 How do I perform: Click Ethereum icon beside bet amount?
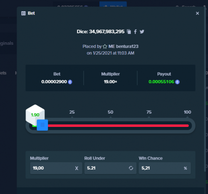(70, 82)
